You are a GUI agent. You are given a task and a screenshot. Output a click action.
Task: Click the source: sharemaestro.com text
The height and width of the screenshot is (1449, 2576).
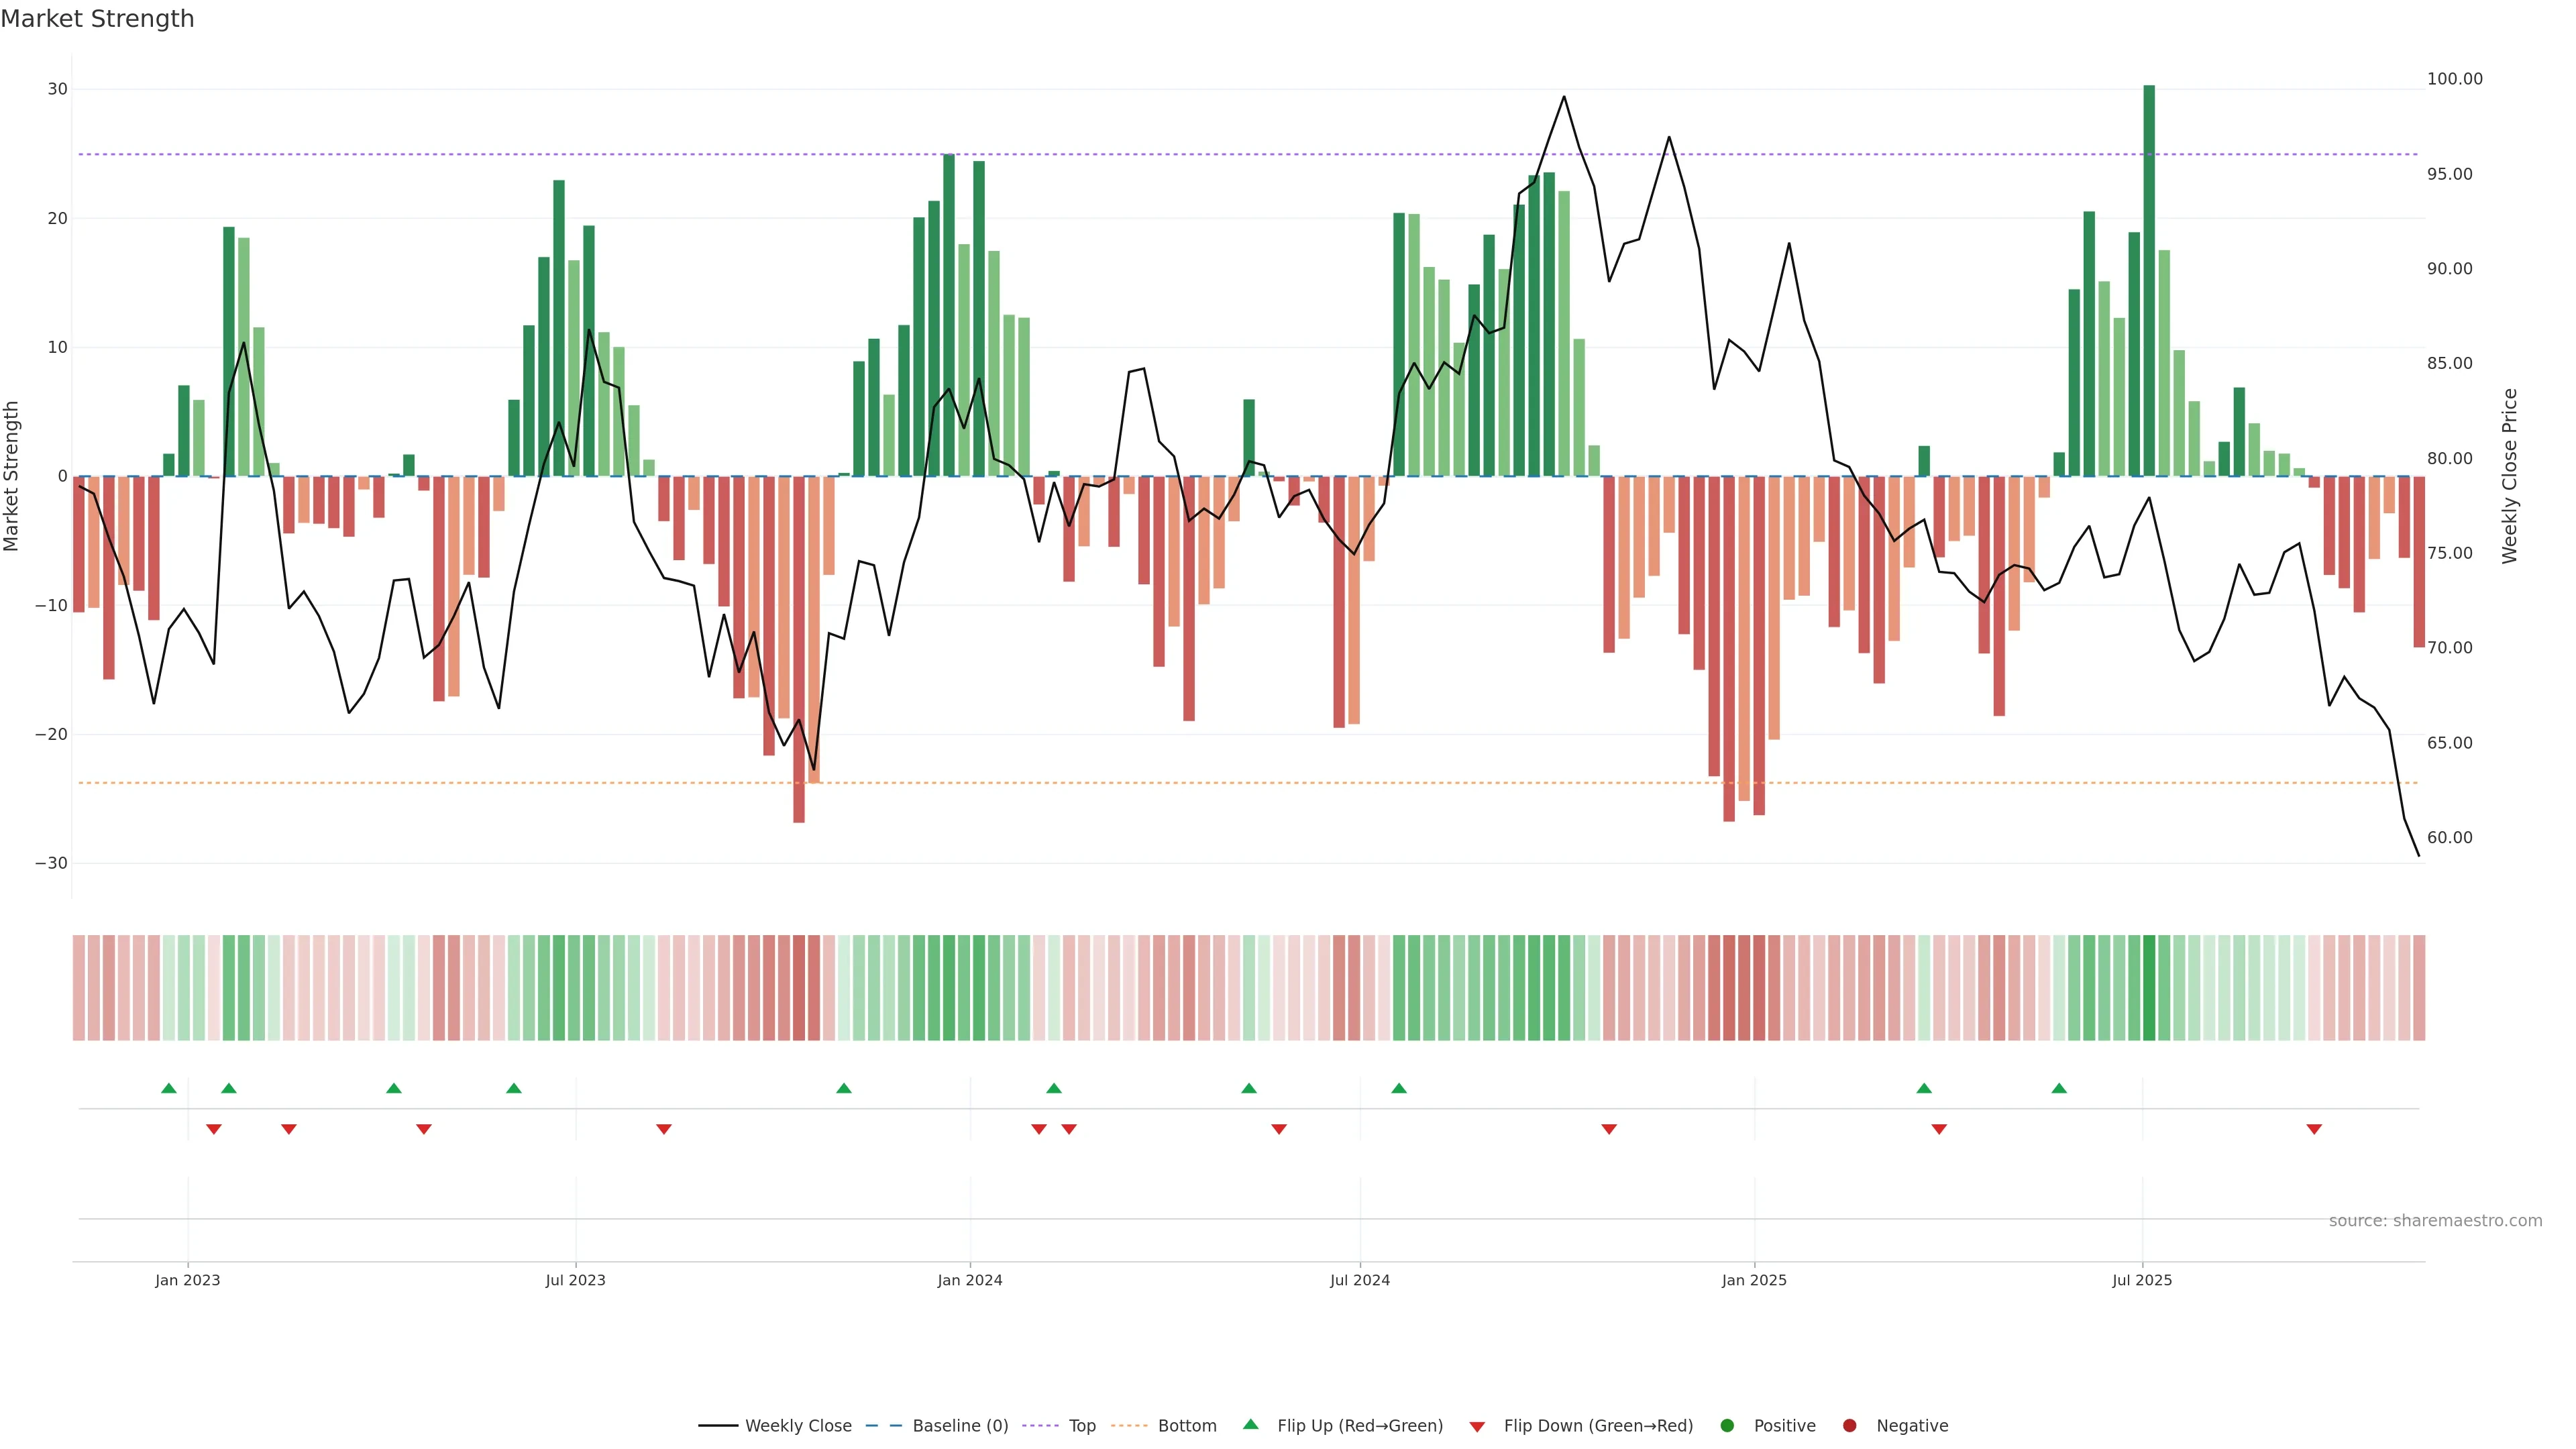pos(2435,1220)
